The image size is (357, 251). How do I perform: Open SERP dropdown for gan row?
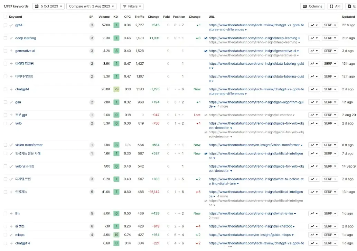point(330,102)
